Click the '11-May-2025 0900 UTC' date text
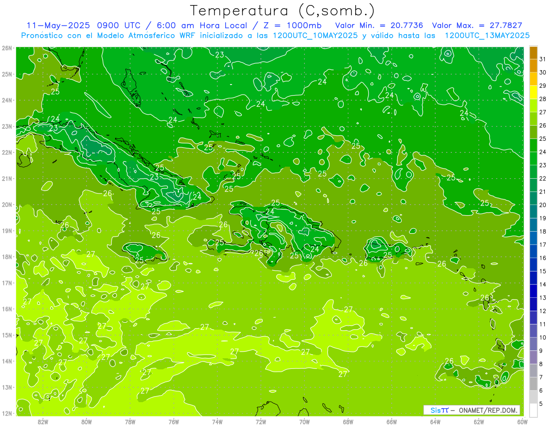The height and width of the screenshot is (428, 555). pyautogui.click(x=84, y=25)
